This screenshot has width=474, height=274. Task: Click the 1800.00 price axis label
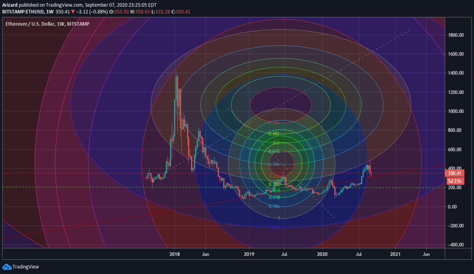(455, 35)
